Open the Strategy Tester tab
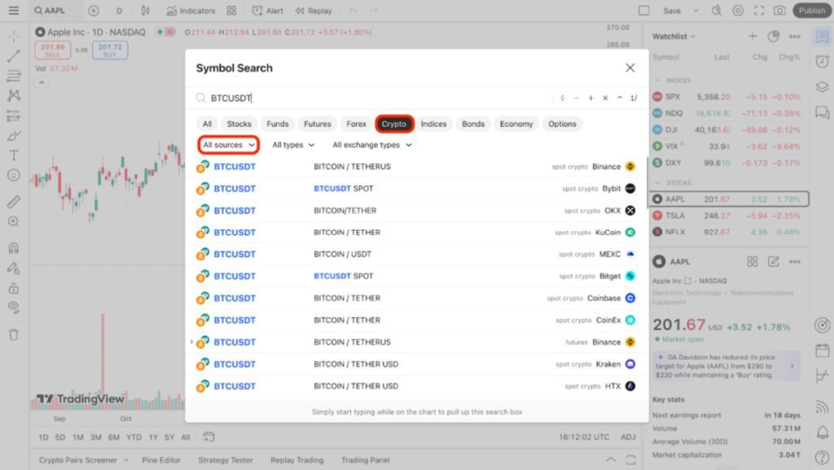The image size is (834, 470). [226, 460]
